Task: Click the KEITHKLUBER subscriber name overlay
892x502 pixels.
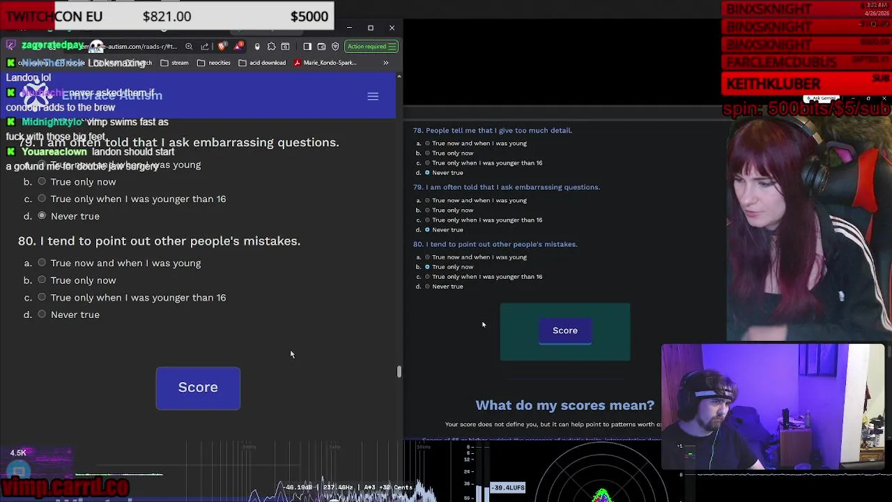Action: pos(774,84)
